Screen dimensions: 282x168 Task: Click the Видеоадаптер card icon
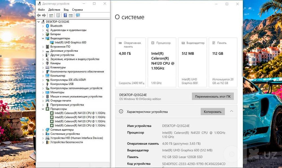(x=183, y=43)
